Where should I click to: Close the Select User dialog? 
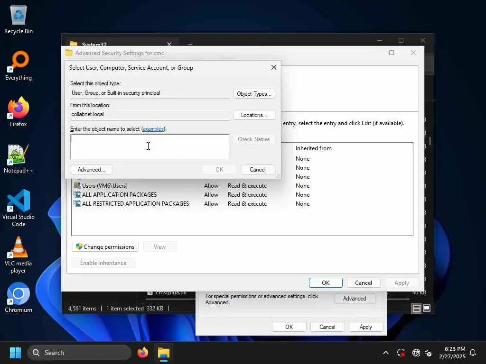coord(274,67)
